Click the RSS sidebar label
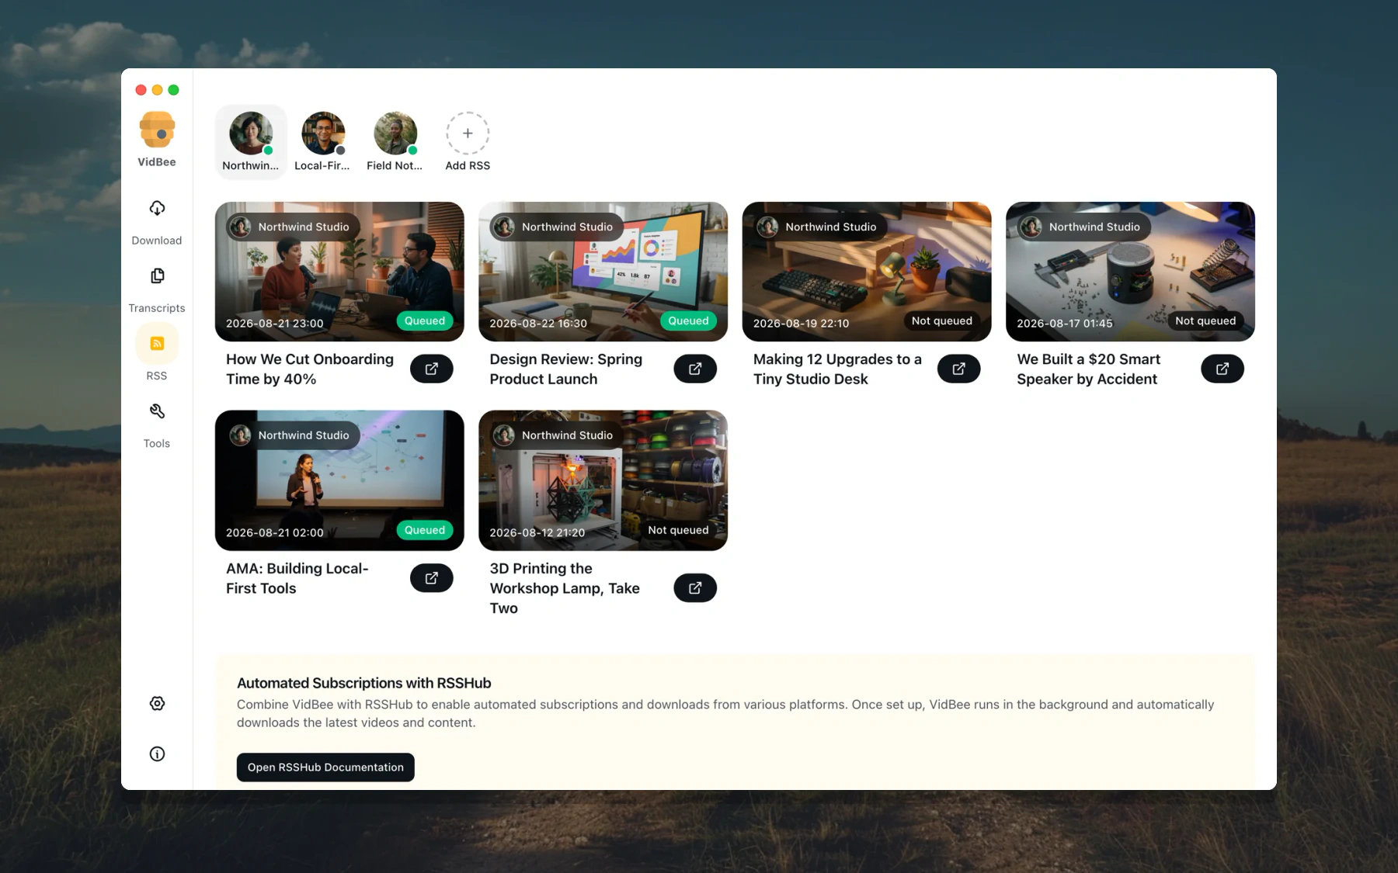This screenshot has height=873, width=1398. point(157,376)
